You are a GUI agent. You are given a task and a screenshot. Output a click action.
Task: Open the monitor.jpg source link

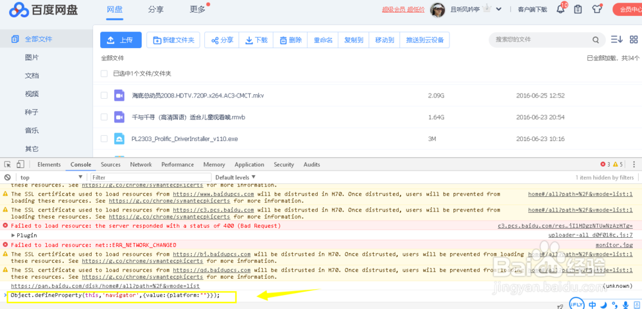click(x=614, y=245)
